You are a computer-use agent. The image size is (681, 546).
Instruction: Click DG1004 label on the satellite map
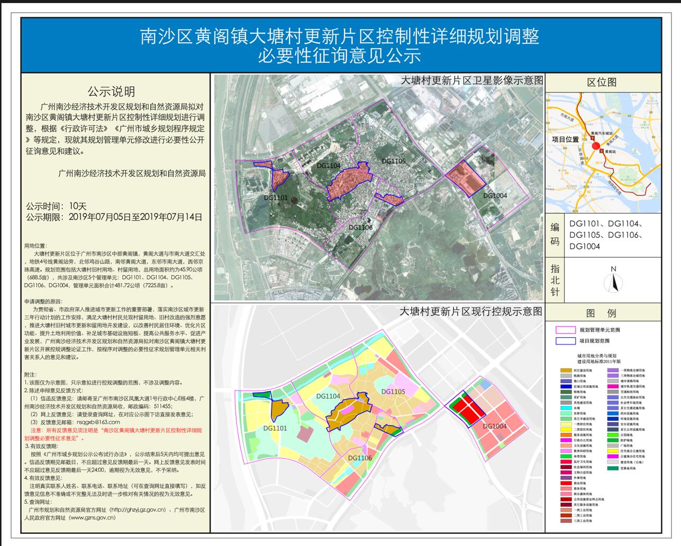point(495,196)
